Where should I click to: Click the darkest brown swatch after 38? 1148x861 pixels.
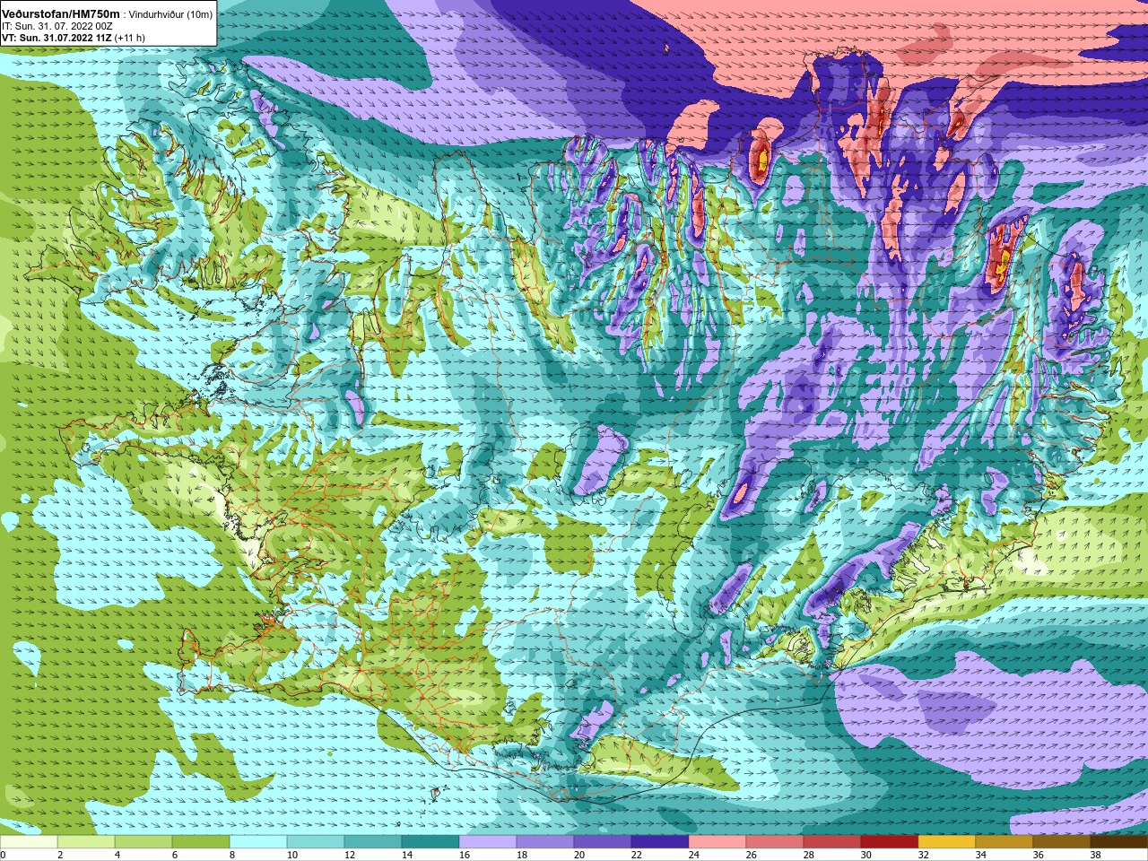[1119, 842]
